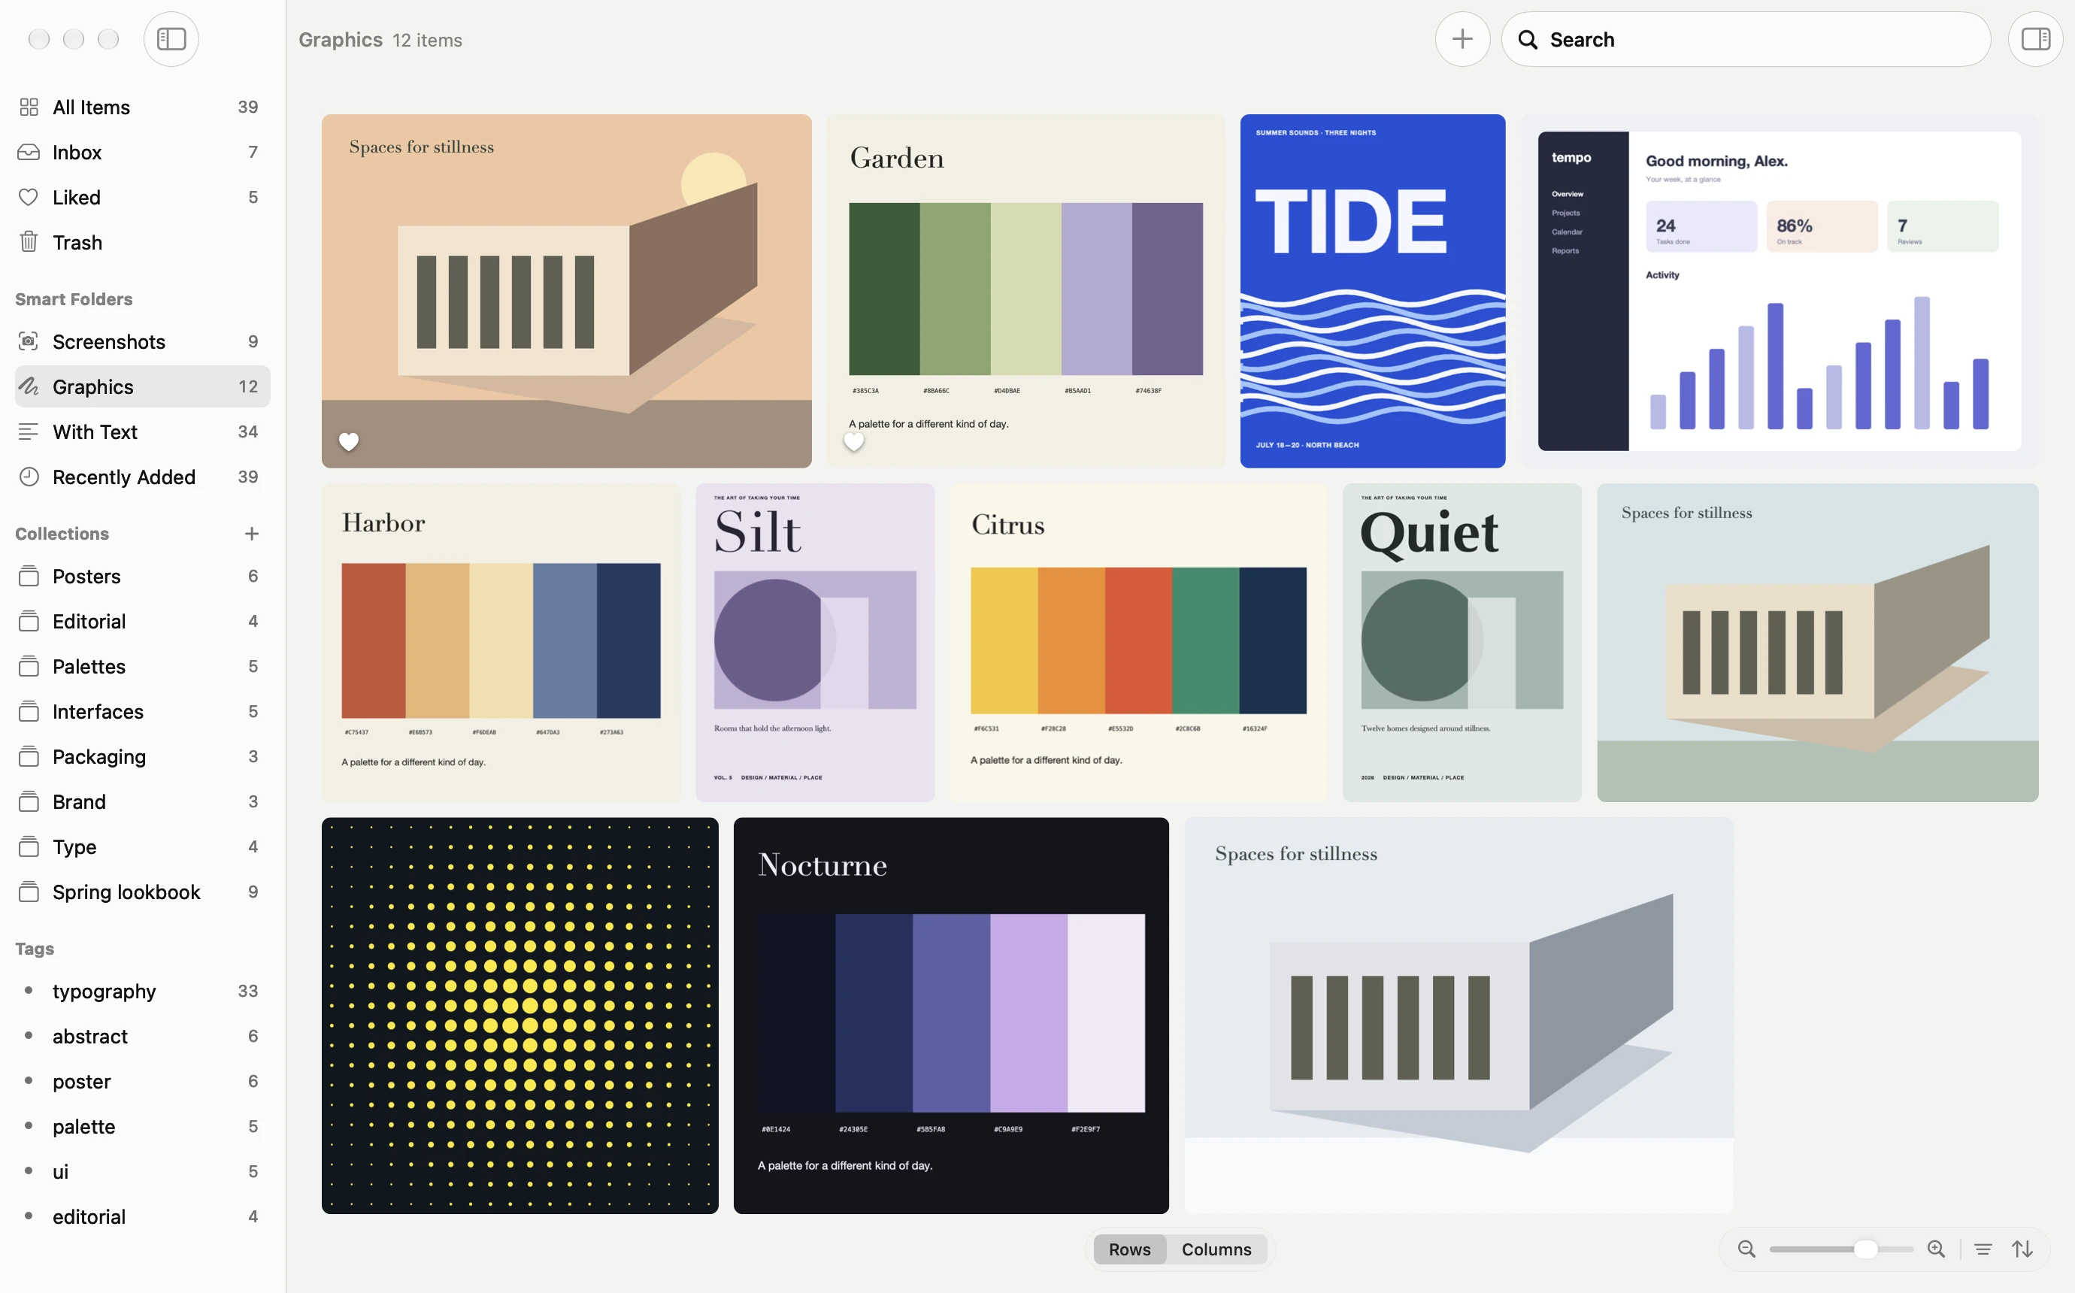This screenshot has width=2075, height=1293.
Task: Open the Silt editorial cover thumbnail
Action: pyautogui.click(x=815, y=642)
